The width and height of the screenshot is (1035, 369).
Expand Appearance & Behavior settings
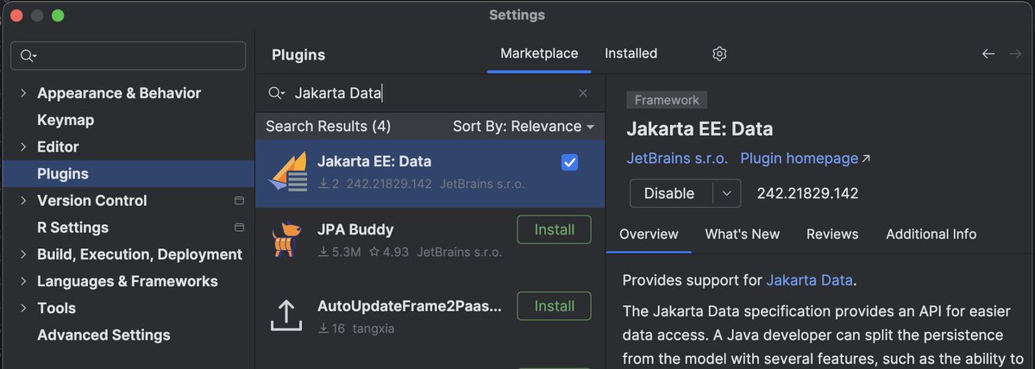(x=22, y=93)
